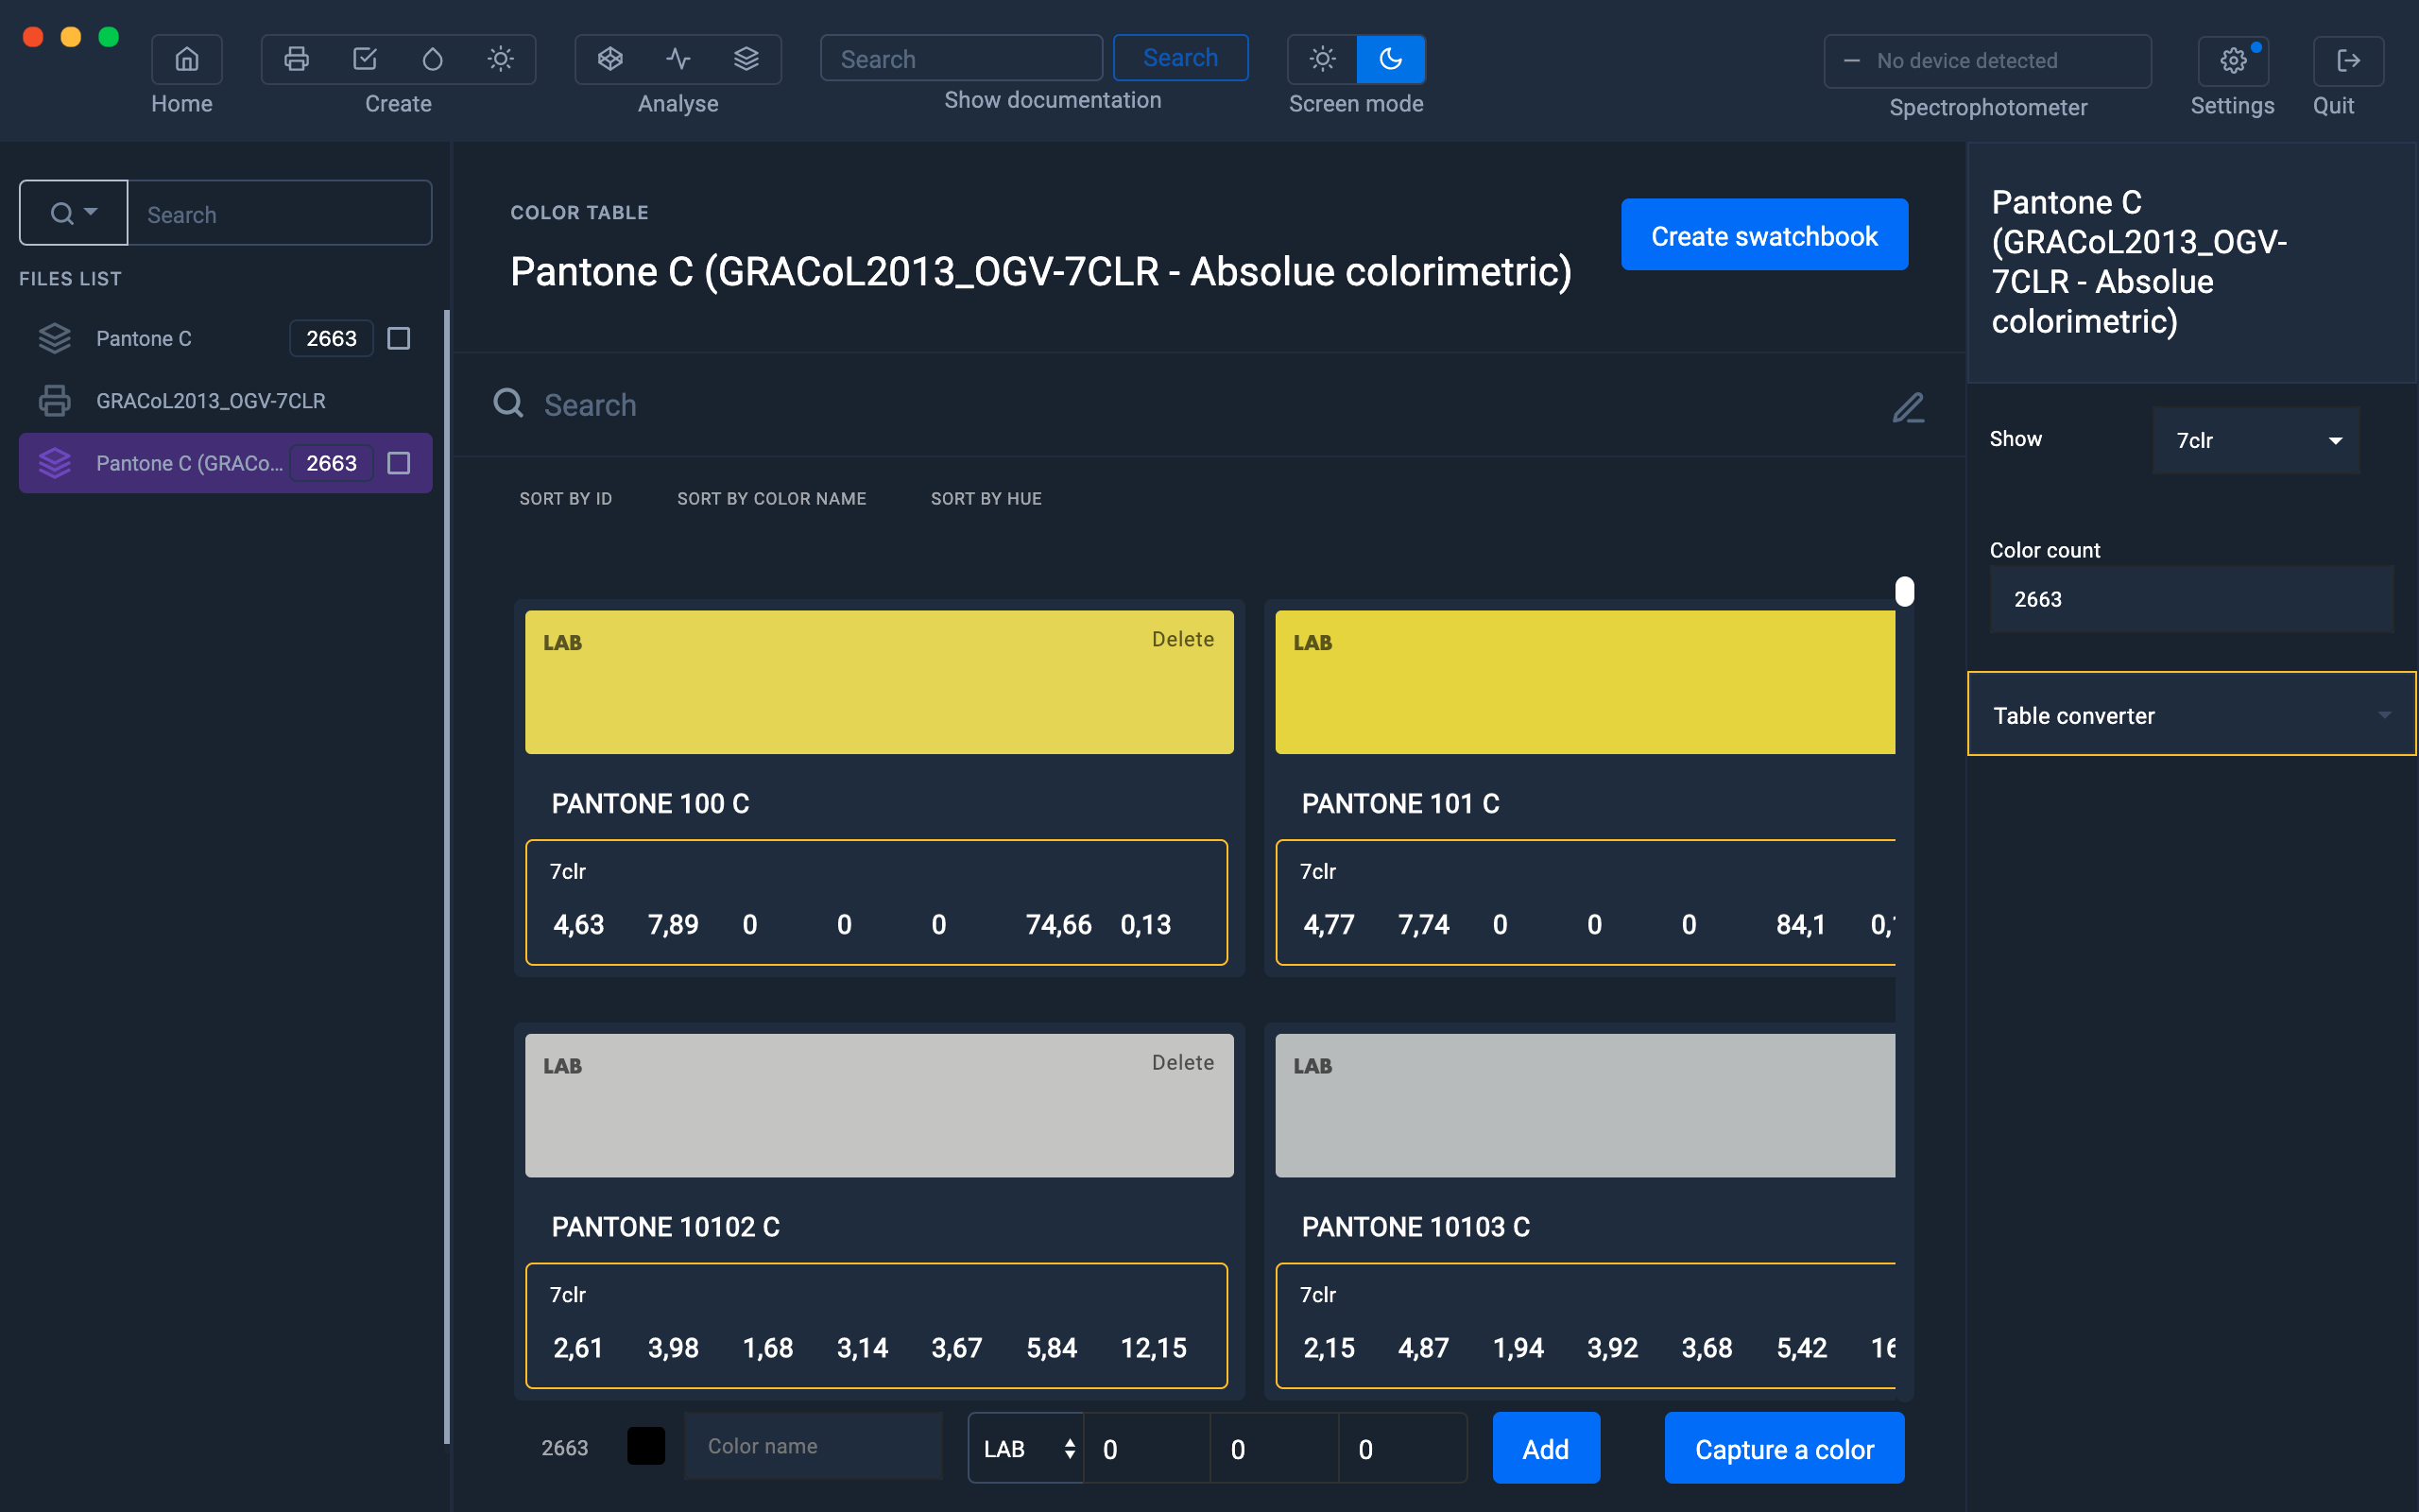This screenshot has width=2419, height=1512.
Task: Click the PANTONE 10103 C name
Action: click(1415, 1227)
